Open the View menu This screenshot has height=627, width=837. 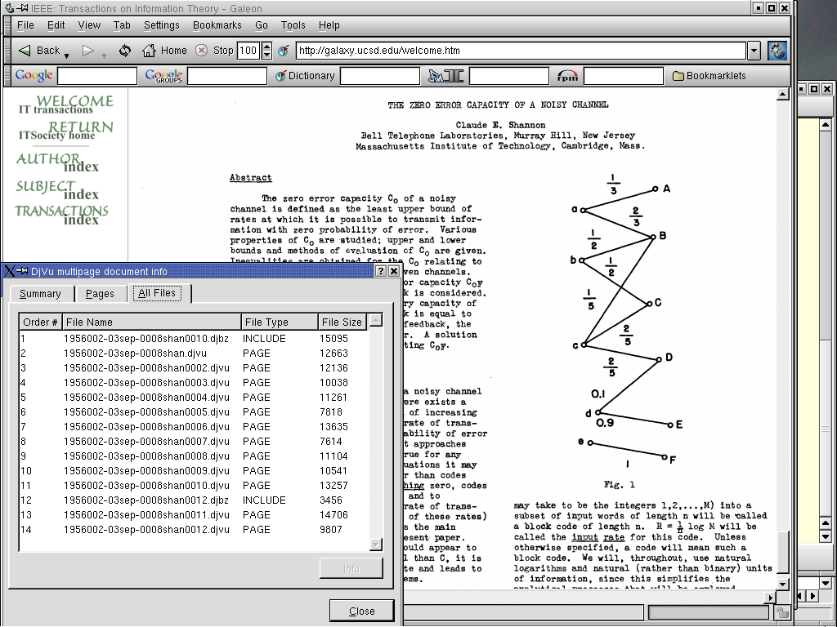(89, 25)
